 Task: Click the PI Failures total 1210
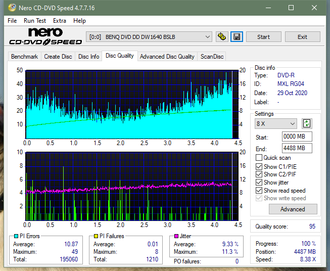(x=152, y=259)
